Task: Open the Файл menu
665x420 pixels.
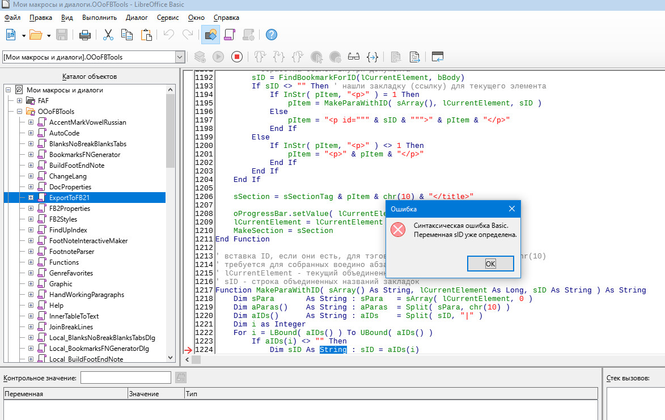Action: click(x=12, y=18)
